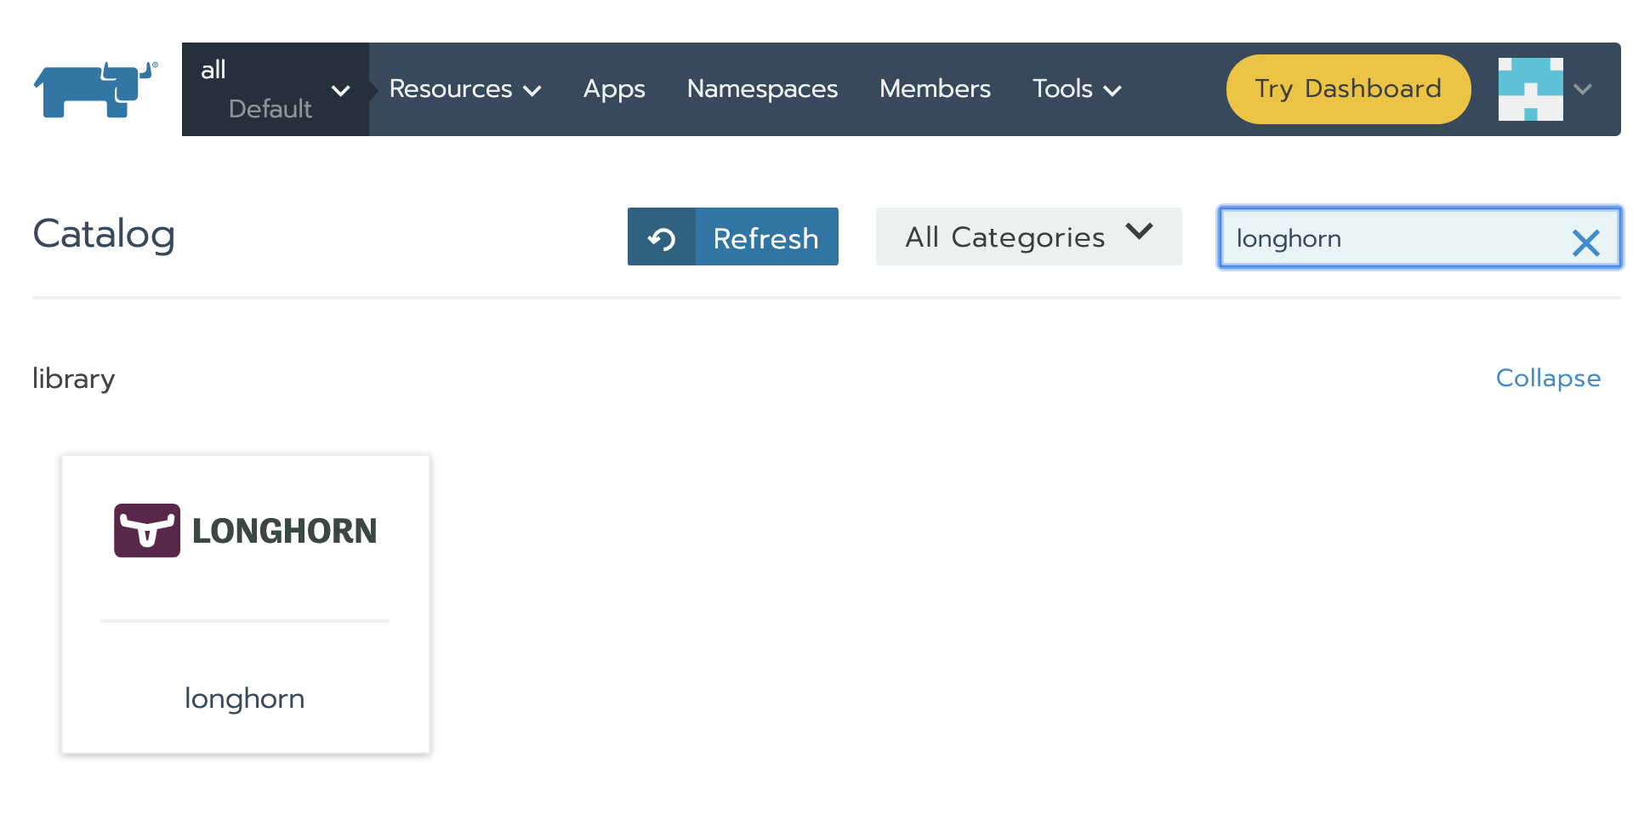Clear the longhorn search with the X

pos(1585,243)
